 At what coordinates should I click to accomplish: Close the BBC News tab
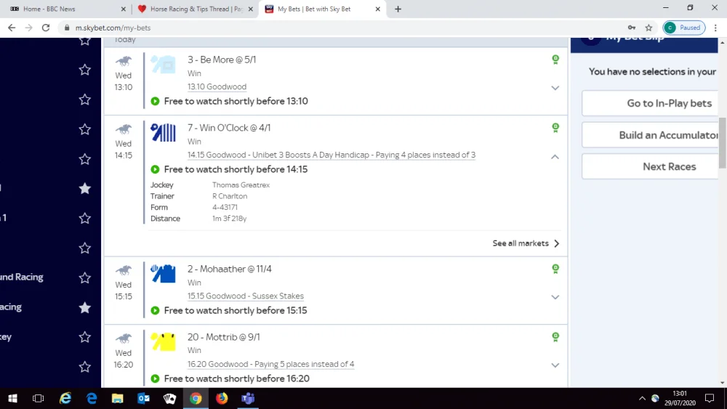[124, 9]
